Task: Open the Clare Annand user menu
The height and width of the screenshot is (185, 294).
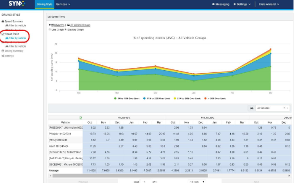Action: 269,4
